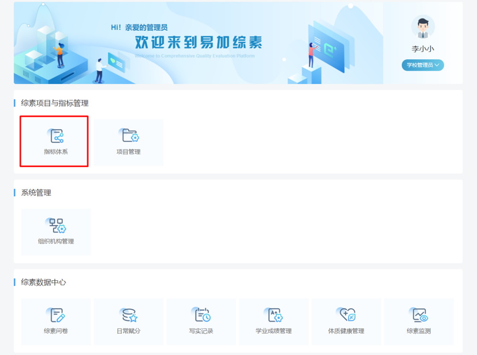Screen dimensions: 477x355
Task: Click the 项目管理 label text
Action: pos(128,152)
